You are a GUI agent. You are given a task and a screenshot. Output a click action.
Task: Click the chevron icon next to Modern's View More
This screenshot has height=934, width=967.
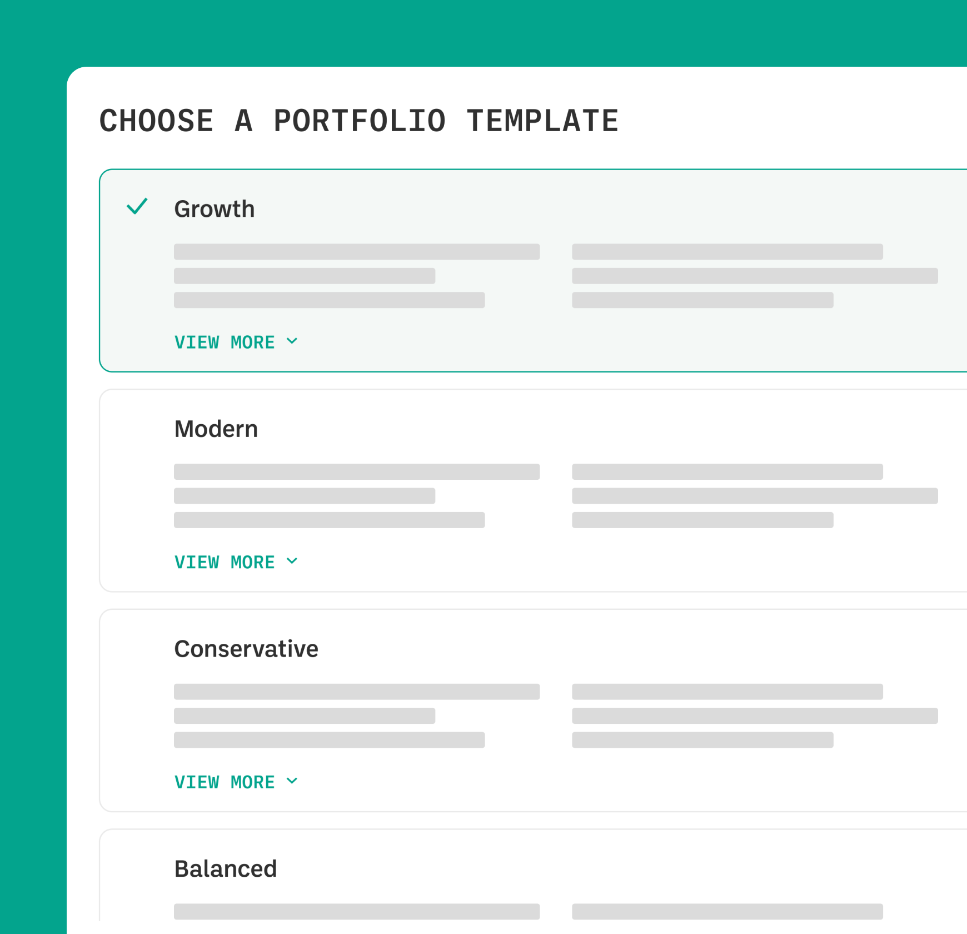292,561
